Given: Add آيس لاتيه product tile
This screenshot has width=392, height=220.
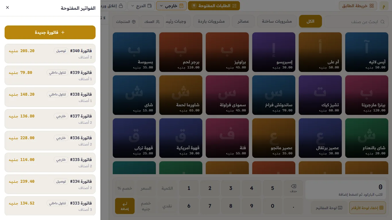Looking at the screenshot, I should click(366, 52).
